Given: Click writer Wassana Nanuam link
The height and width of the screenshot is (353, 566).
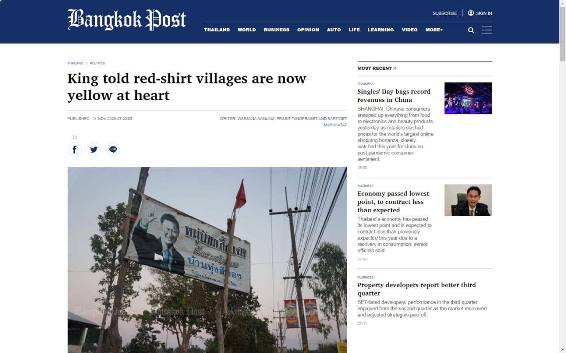Looking at the screenshot, I should point(256,119).
